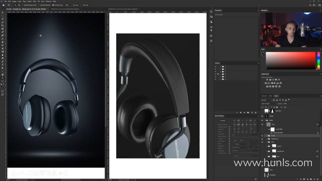322x181 pixels.
Task: Click the hue slider strip
Action: 319,61
